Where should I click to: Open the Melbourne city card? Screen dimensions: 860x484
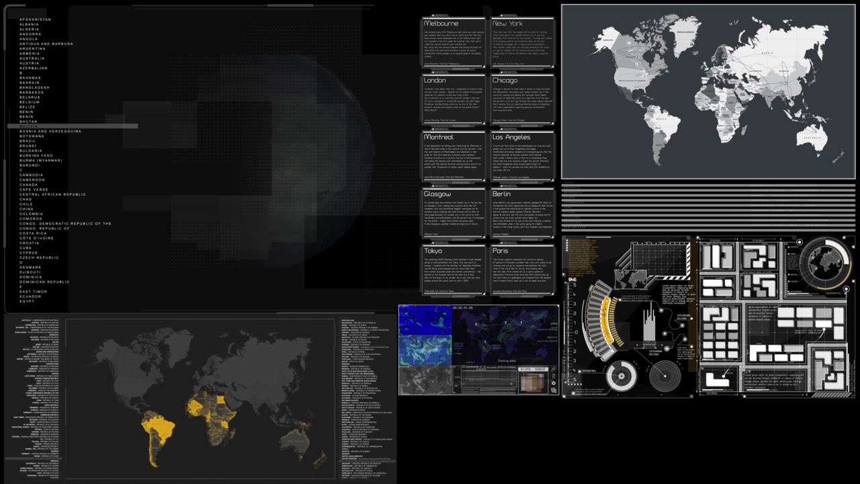click(454, 42)
